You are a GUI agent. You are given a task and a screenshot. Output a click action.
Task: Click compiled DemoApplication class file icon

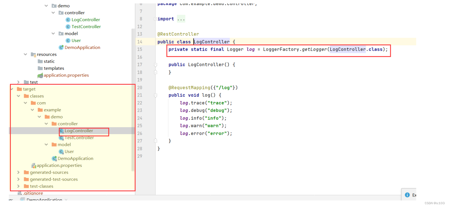point(54,158)
